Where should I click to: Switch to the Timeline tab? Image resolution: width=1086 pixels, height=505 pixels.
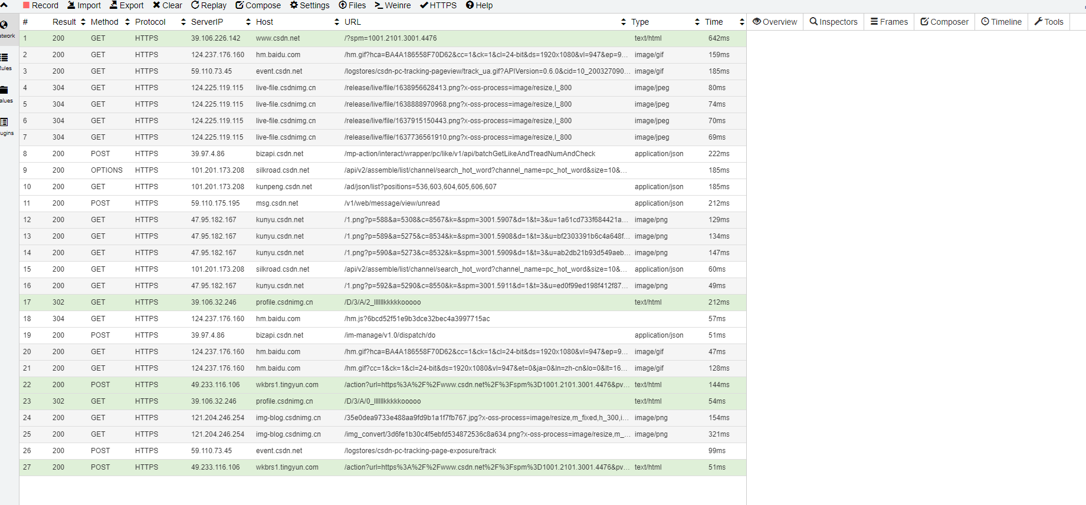pyautogui.click(x=1001, y=22)
